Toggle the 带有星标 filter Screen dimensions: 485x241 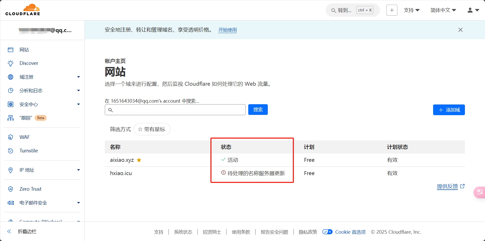152,129
